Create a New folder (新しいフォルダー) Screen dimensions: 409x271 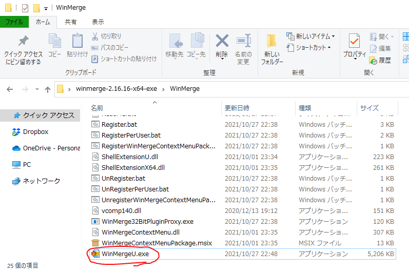[272, 49]
